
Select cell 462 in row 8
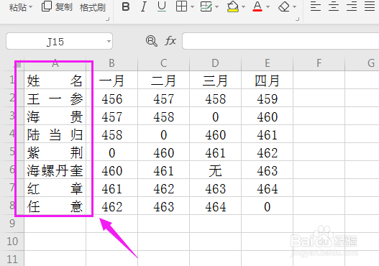111,206
